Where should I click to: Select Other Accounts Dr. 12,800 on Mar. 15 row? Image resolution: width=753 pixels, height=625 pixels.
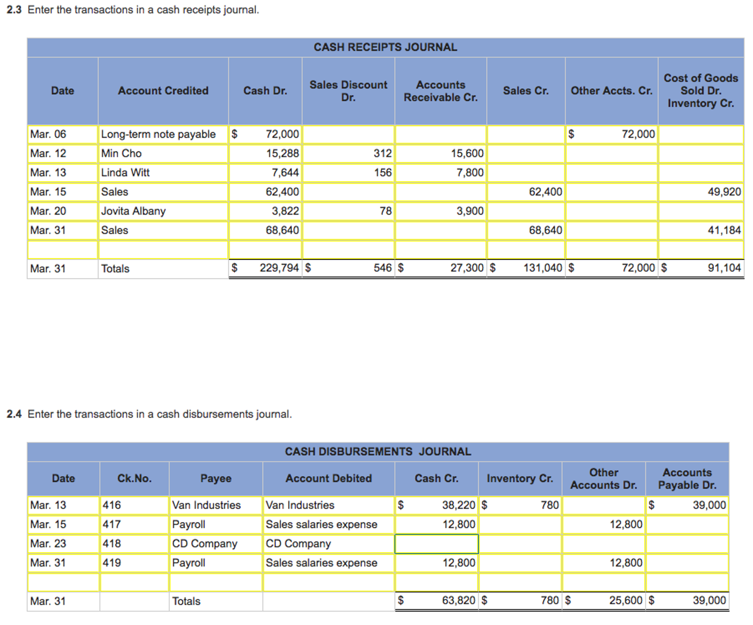coord(604,525)
